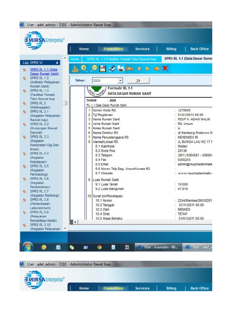Click the sidebar scrollbar down arrow
Image resolution: width=237 pixels, height=316 pixels.
pos(65,229)
